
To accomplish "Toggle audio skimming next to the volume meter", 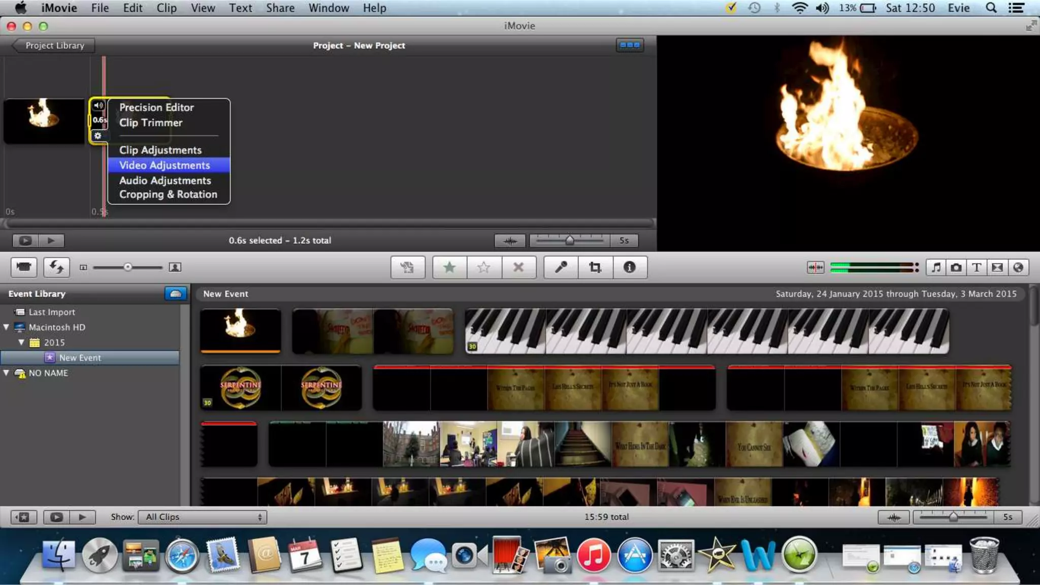I will 816,267.
